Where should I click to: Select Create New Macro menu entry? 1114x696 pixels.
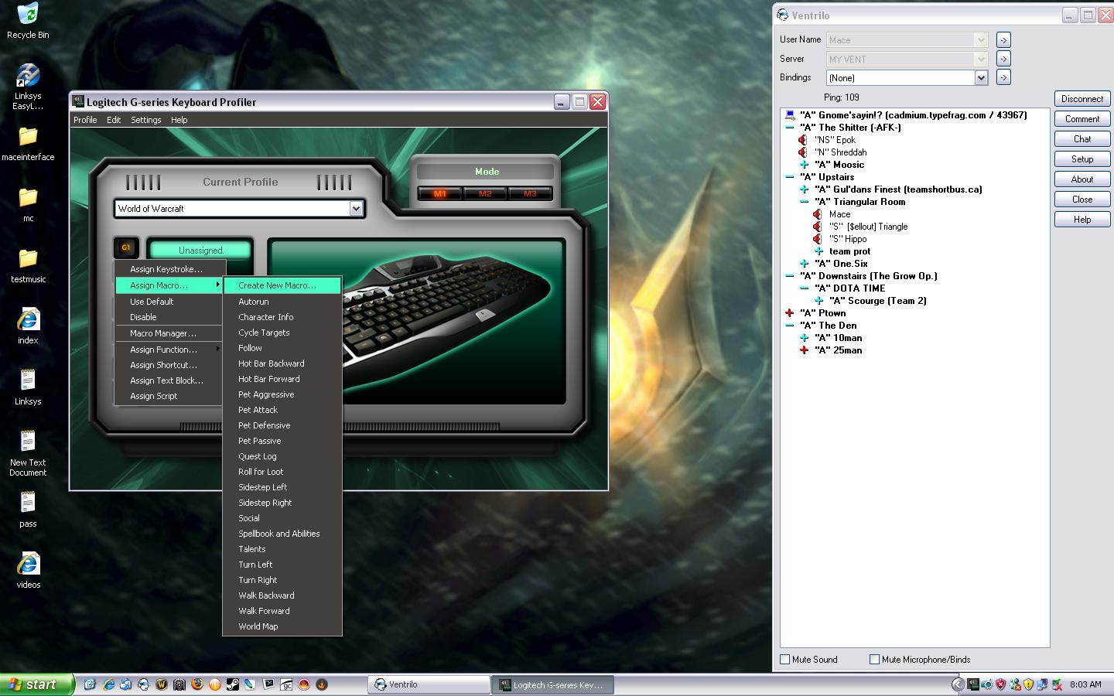point(277,285)
